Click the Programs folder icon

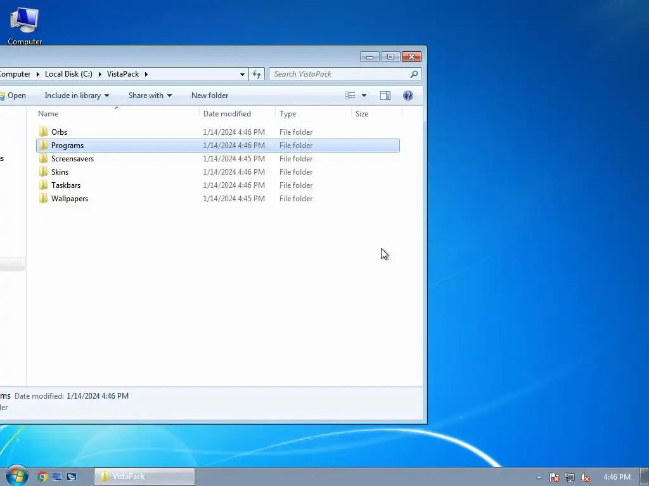tap(44, 145)
